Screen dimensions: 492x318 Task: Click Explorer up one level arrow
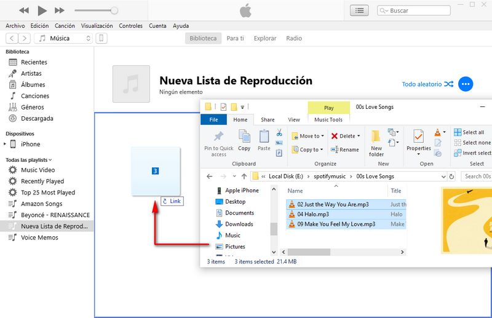pos(244,177)
